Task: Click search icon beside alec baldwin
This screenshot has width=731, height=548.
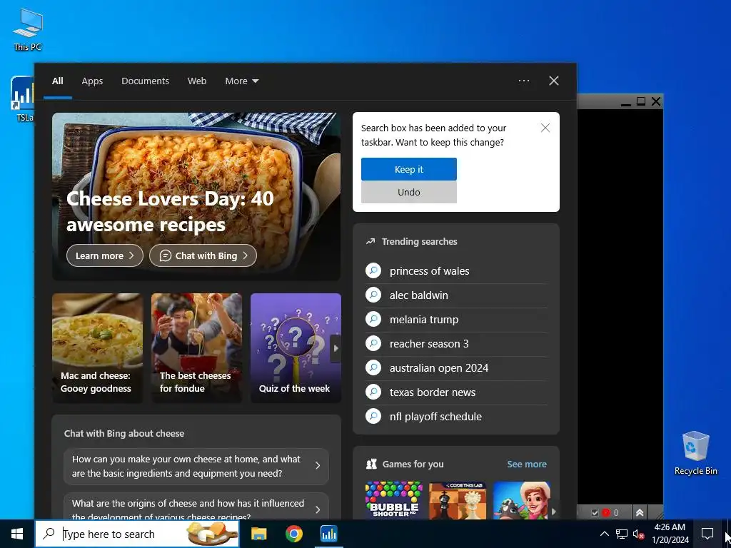Action: click(x=373, y=295)
